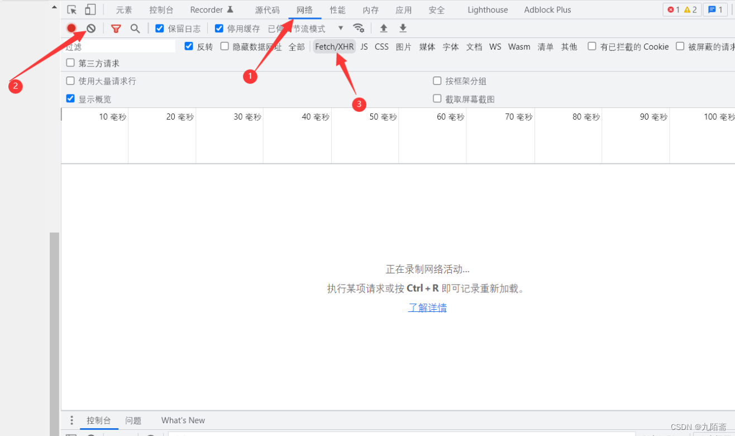
Task: Click the 50 毫秒 timeline marker
Action: pyautogui.click(x=383, y=117)
